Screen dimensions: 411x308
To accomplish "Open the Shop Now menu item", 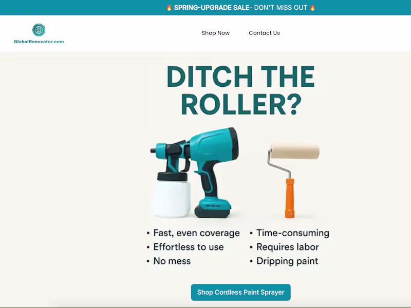I will pos(216,33).
